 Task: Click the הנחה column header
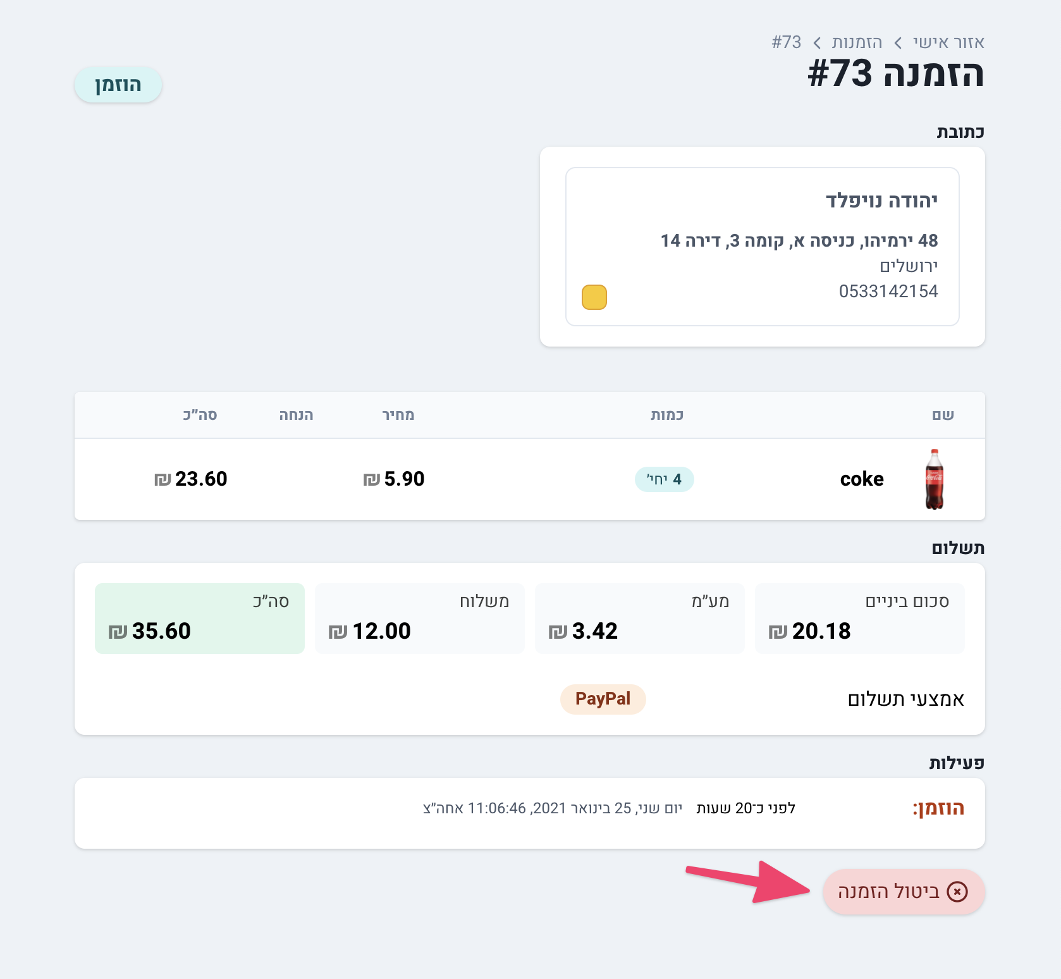pyautogui.click(x=296, y=415)
